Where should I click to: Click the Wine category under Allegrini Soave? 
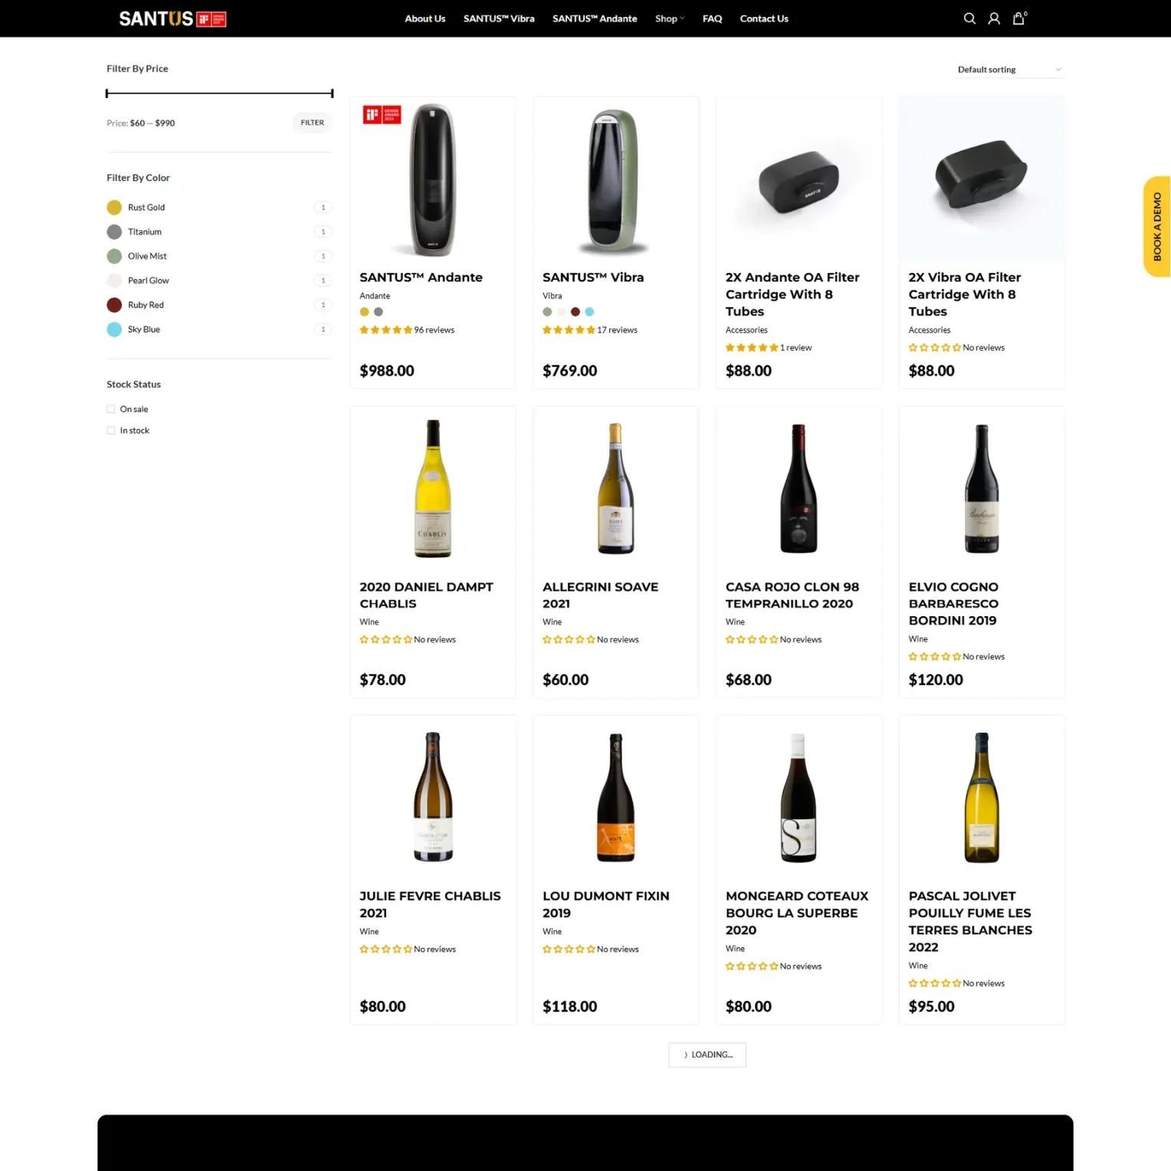pyautogui.click(x=552, y=622)
